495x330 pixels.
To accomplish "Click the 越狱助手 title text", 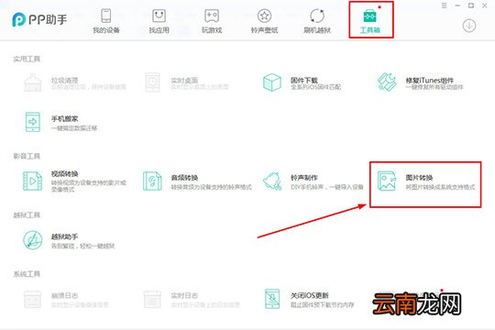I will tap(65, 236).
